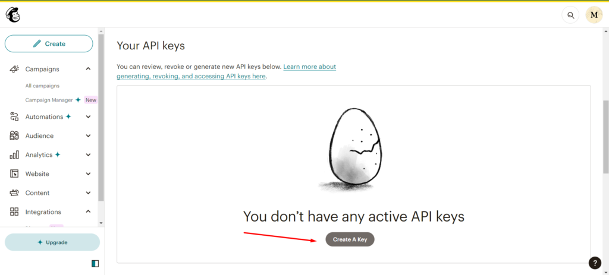This screenshot has width=609, height=275.
Task: Open the help question mark button
Action: click(595, 263)
